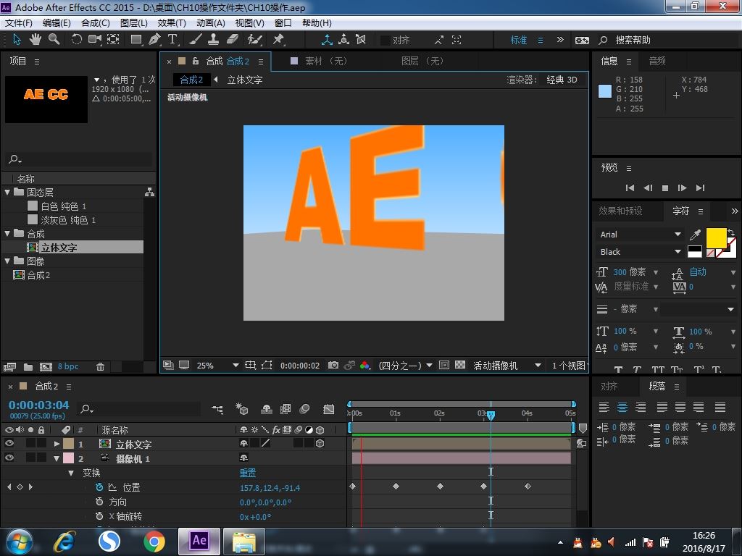The image size is (742, 556).
Task: Click the eyedropper in Character panel
Action: click(x=695, y=234)
